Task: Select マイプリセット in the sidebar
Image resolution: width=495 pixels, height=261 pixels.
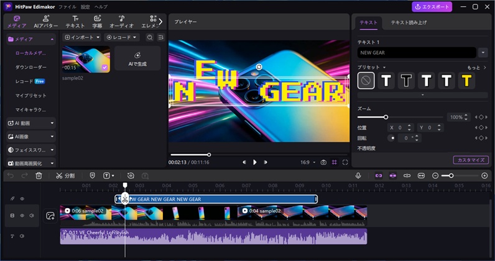Action: point(31,95)
